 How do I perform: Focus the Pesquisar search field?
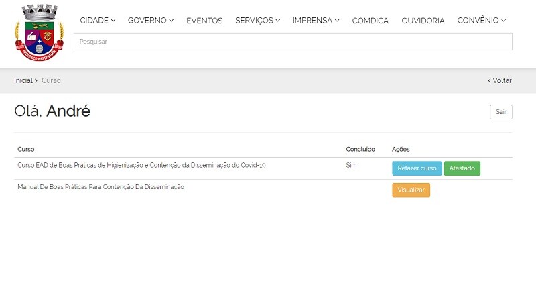(293, 42)
